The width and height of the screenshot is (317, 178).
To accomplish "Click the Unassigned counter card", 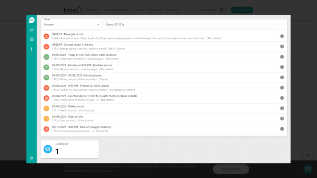I will pos(70,149).
